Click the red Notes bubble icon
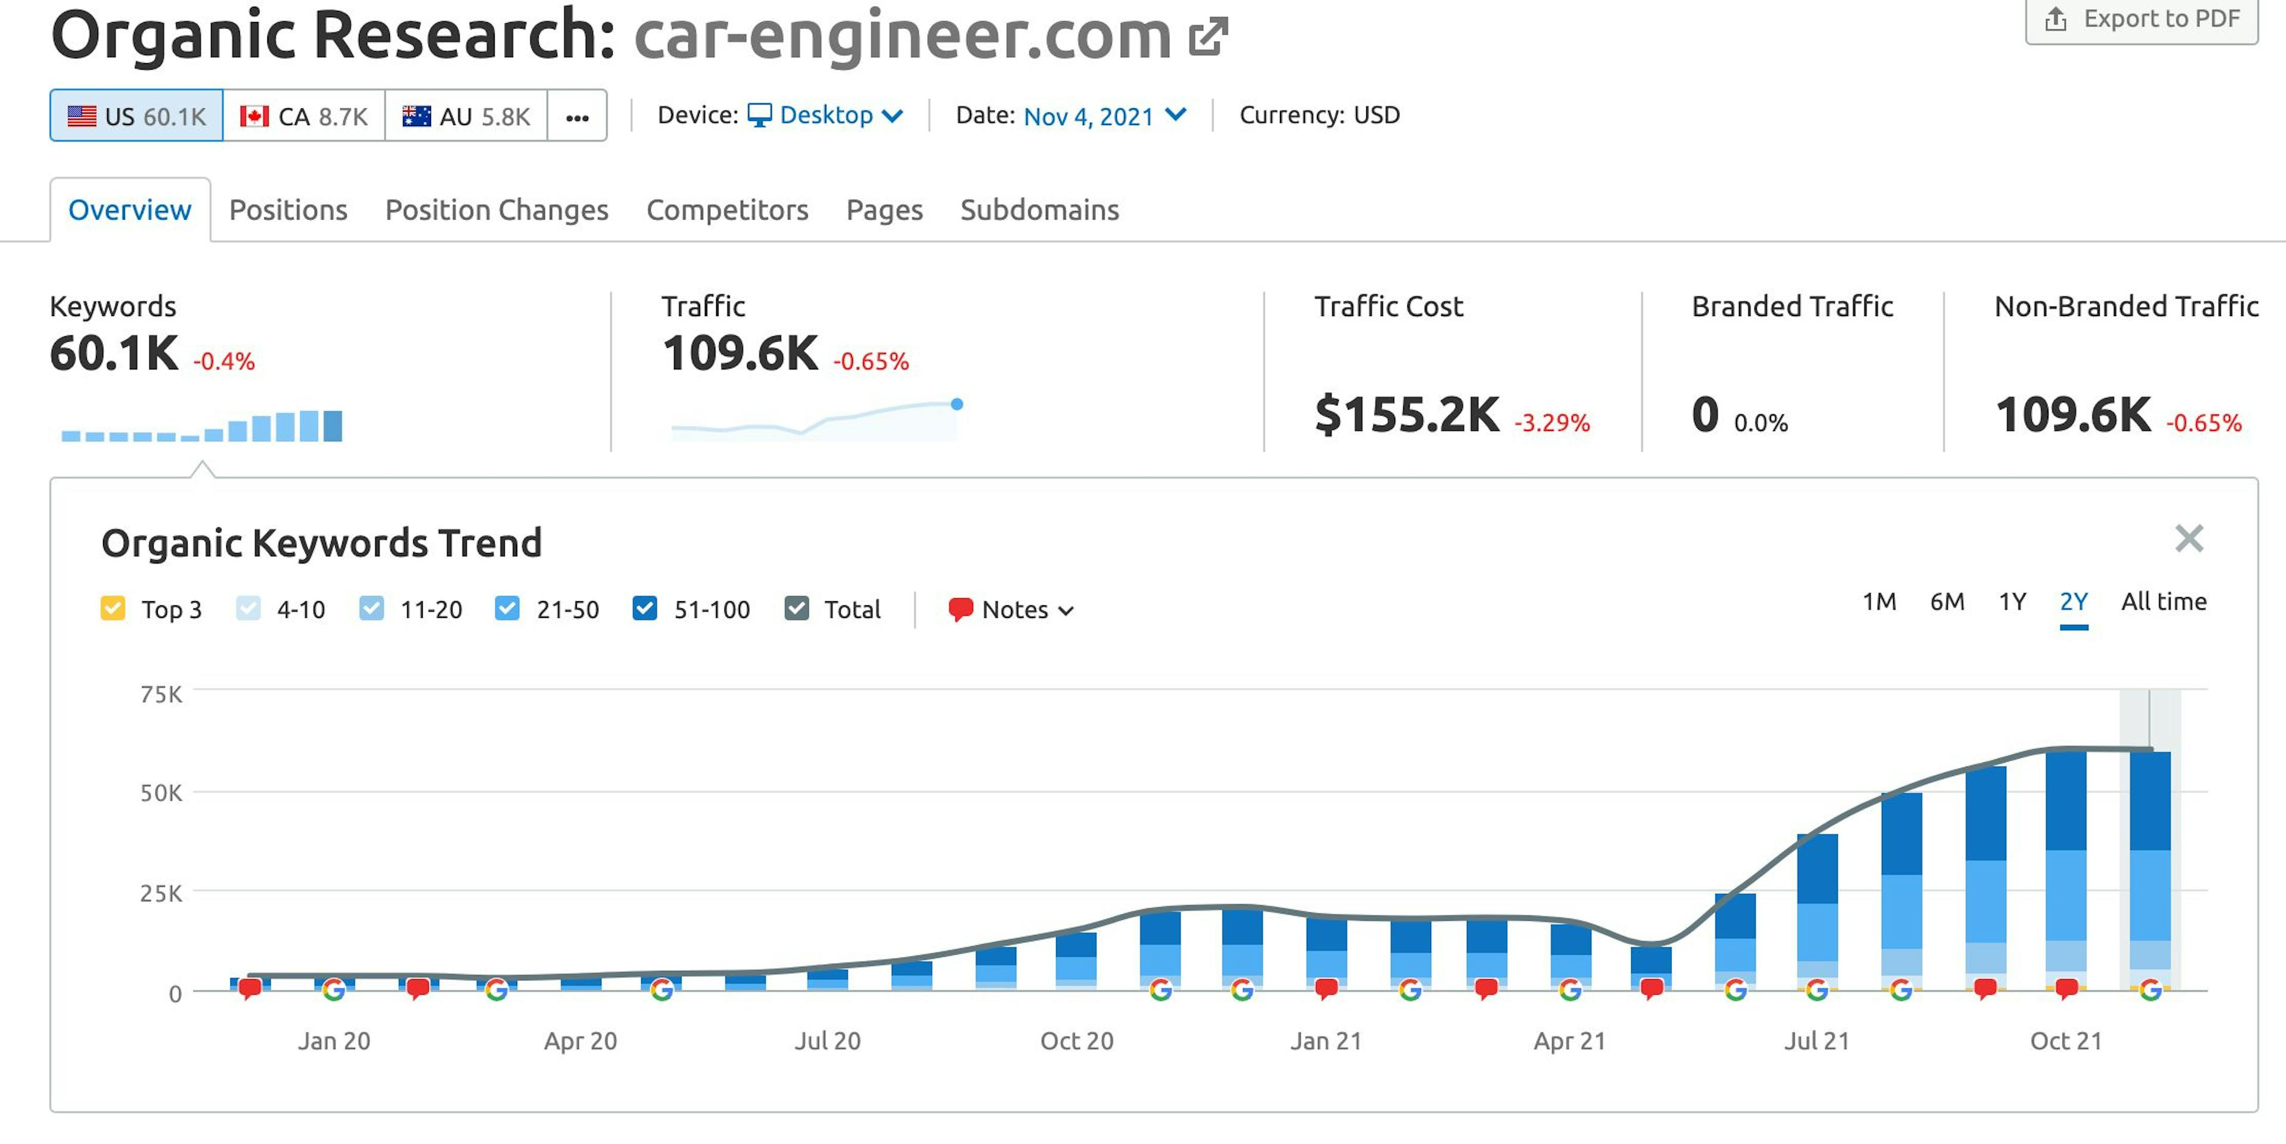 tap(961, 609)
